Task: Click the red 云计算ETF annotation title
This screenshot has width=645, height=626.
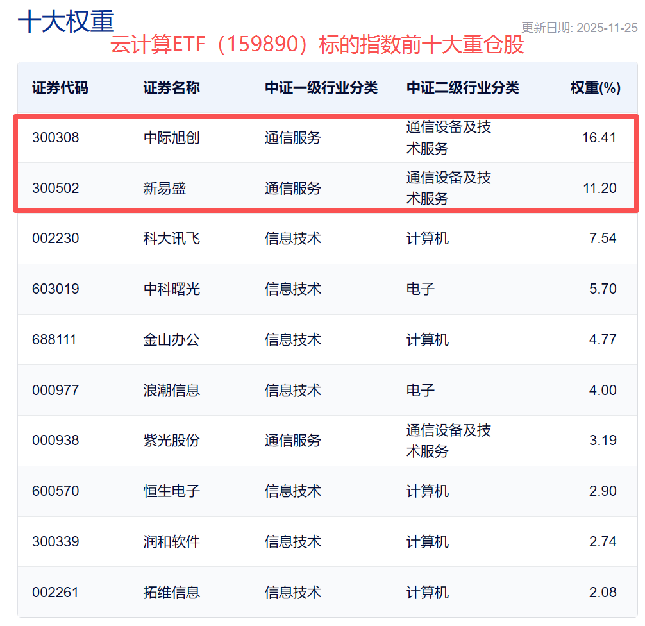Action: (317, 45)
